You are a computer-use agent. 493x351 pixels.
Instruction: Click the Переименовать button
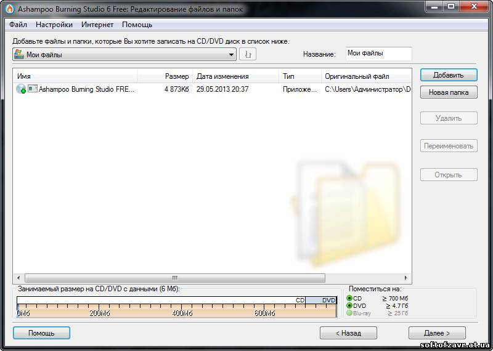[x=449, y=146]
